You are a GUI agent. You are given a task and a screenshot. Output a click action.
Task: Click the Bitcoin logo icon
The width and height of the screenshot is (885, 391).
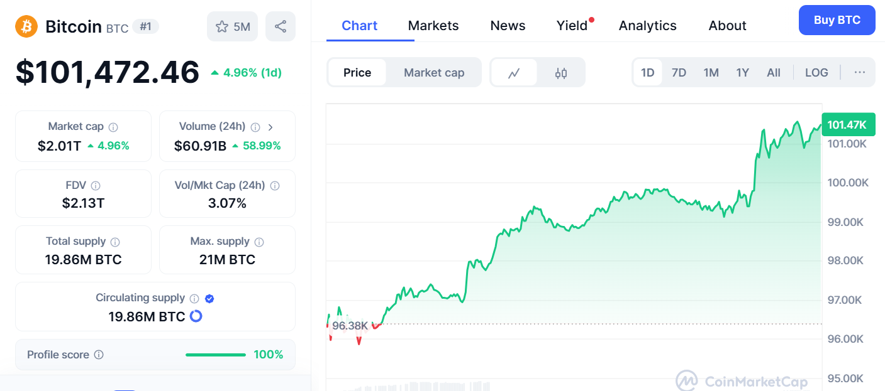click(x=26, y=26)
